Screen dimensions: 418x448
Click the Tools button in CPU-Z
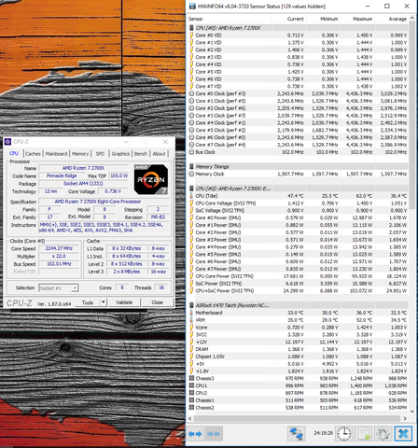point(88,302)
